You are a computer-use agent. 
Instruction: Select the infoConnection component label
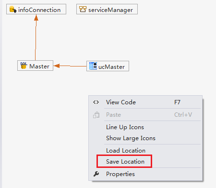point(39,10)
